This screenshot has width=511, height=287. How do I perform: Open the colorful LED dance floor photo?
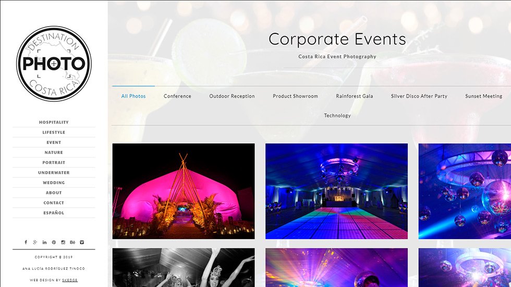coord(336,191)
